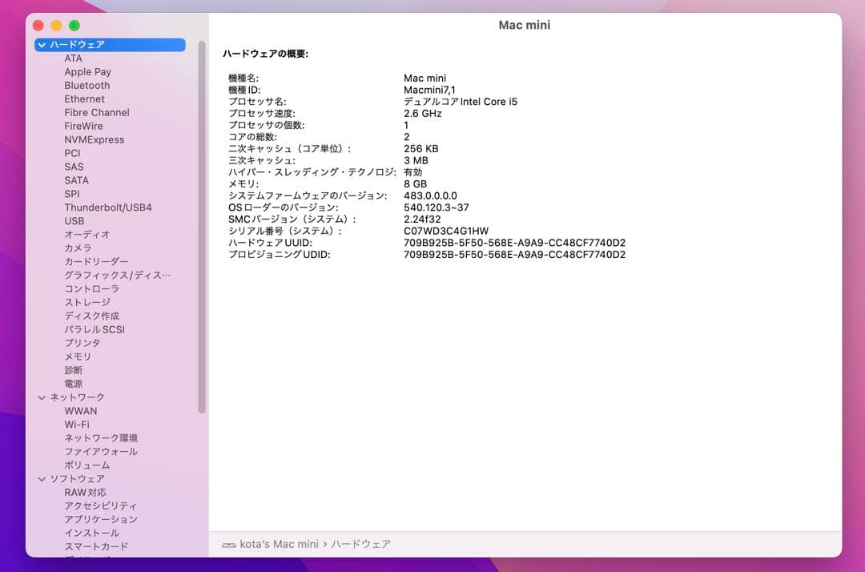The height and width of the screenshot is (572, 865).
Task: View the 電源 power information
Action: tap(73, 383)
